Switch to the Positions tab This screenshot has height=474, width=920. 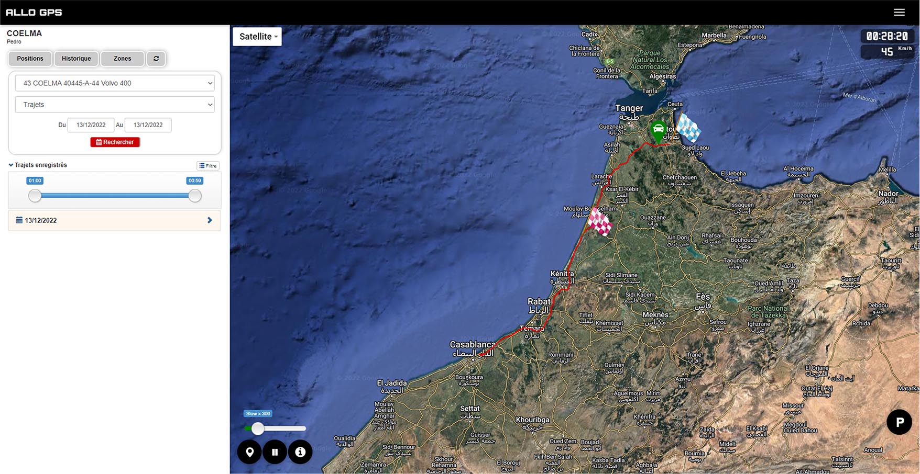click(x=30, y=59)
